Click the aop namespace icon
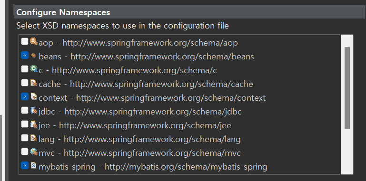 point(34,41)
